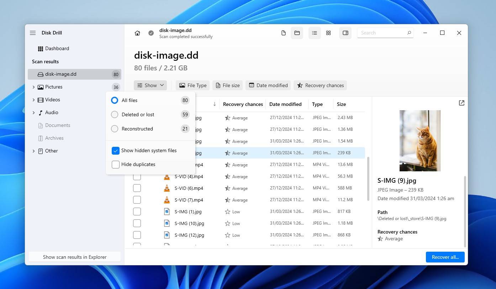The width and height of the screenshot is (496, 289).
Task: Select the grid thumbnails view icon
Action: coord(328,33)
